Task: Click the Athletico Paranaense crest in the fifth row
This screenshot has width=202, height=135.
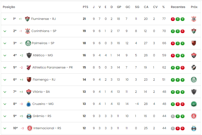Action: pyautogui.click(x=29, y=67)
